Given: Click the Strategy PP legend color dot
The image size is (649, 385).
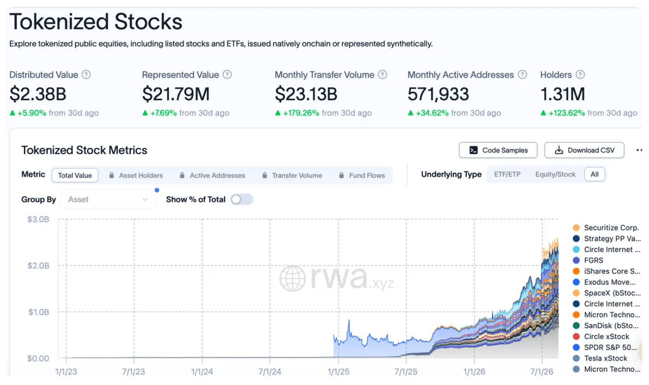Looking at the screenshot, I should pyautogui.click(x=576, y=239).
